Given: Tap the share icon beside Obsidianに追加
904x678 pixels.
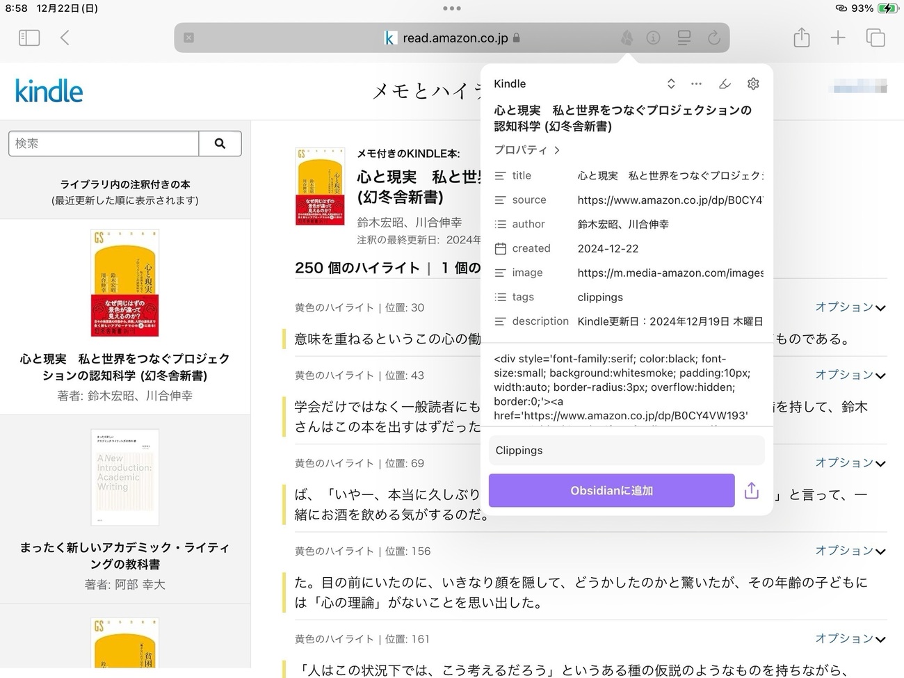Looking at the screenshot, I should click(752, 490).
